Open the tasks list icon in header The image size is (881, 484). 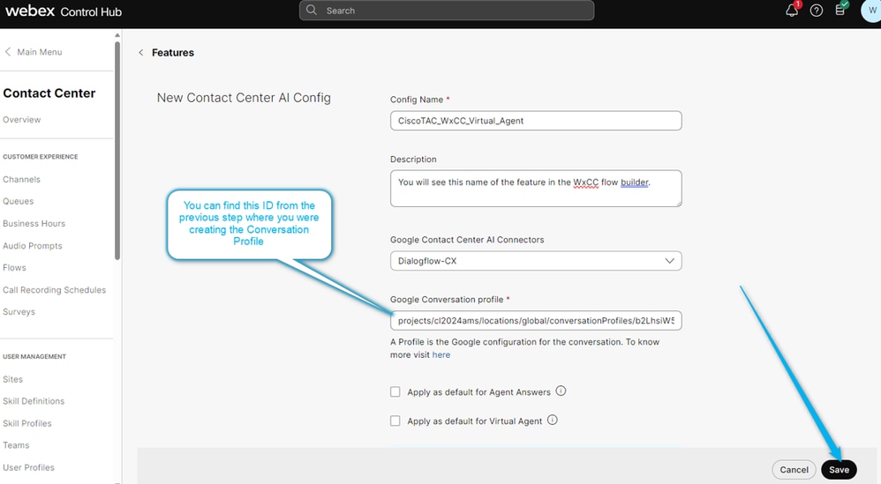840,10
